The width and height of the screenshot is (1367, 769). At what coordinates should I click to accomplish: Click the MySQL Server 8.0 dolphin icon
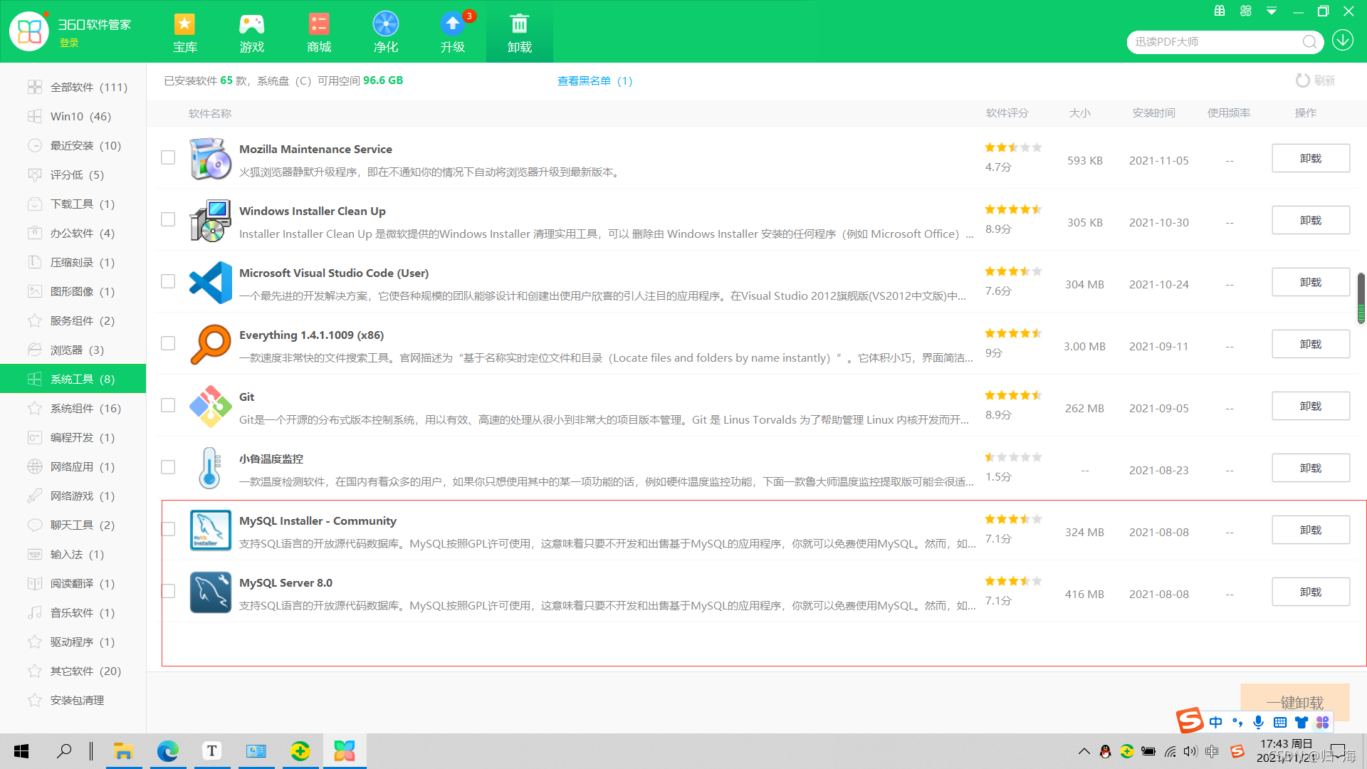coord(210,592)
